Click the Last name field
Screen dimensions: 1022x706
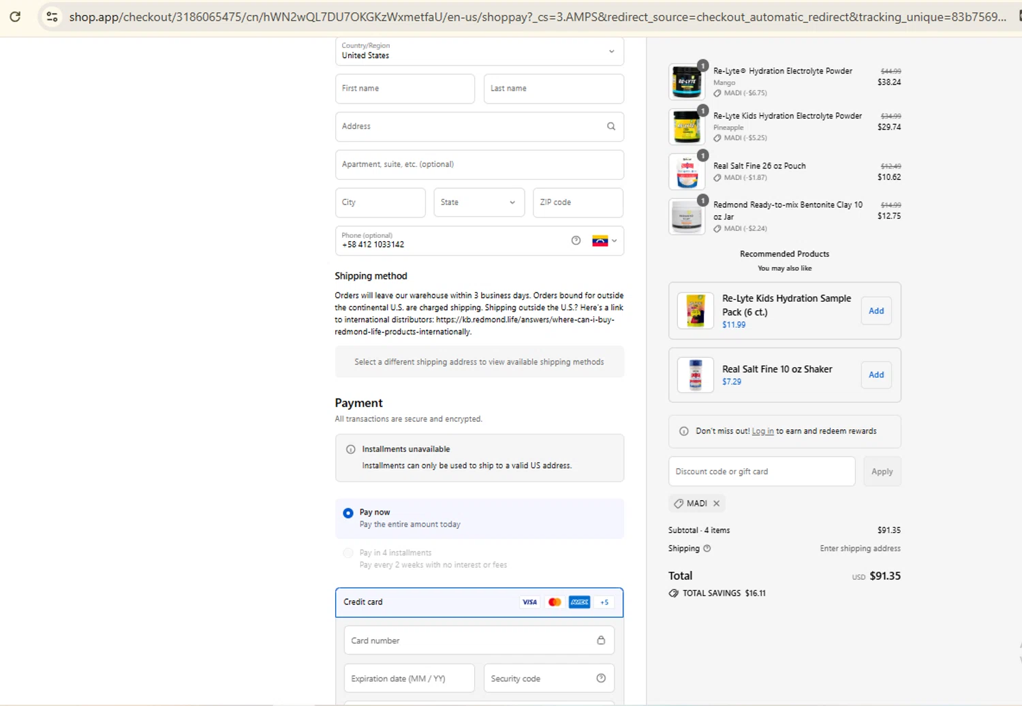coord(553,89)
